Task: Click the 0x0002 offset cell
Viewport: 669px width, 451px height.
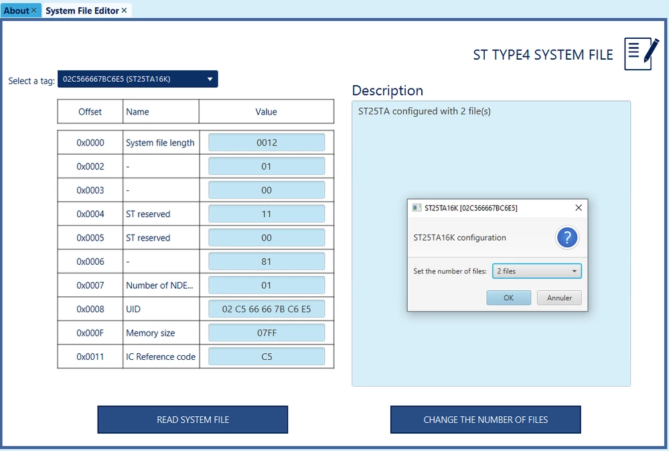Action: [x=90, y=167]
